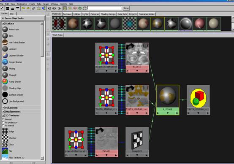Switch to the Utilities tab

(77, 14)
